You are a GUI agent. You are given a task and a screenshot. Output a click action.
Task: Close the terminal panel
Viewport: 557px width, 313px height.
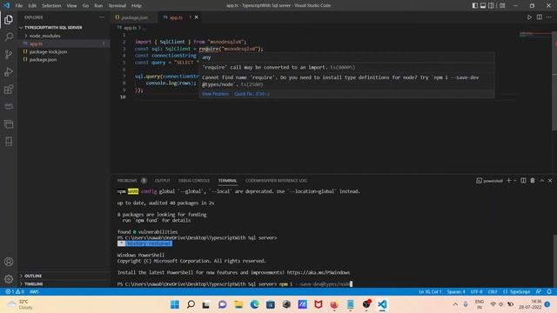tap(550, 180)
